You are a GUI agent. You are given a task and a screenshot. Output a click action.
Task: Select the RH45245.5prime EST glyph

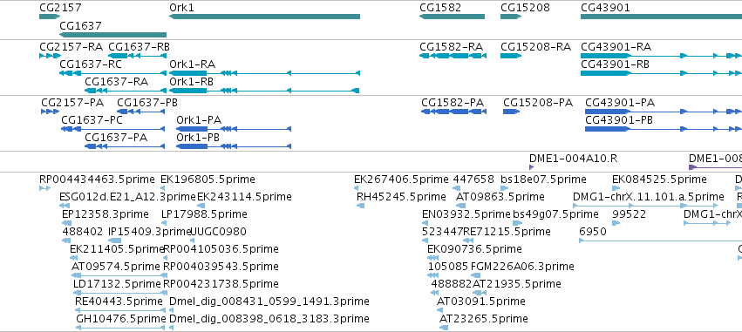click(x=361, y=206)
